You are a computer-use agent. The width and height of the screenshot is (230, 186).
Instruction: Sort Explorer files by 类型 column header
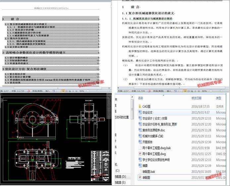(x=218, y=98)
